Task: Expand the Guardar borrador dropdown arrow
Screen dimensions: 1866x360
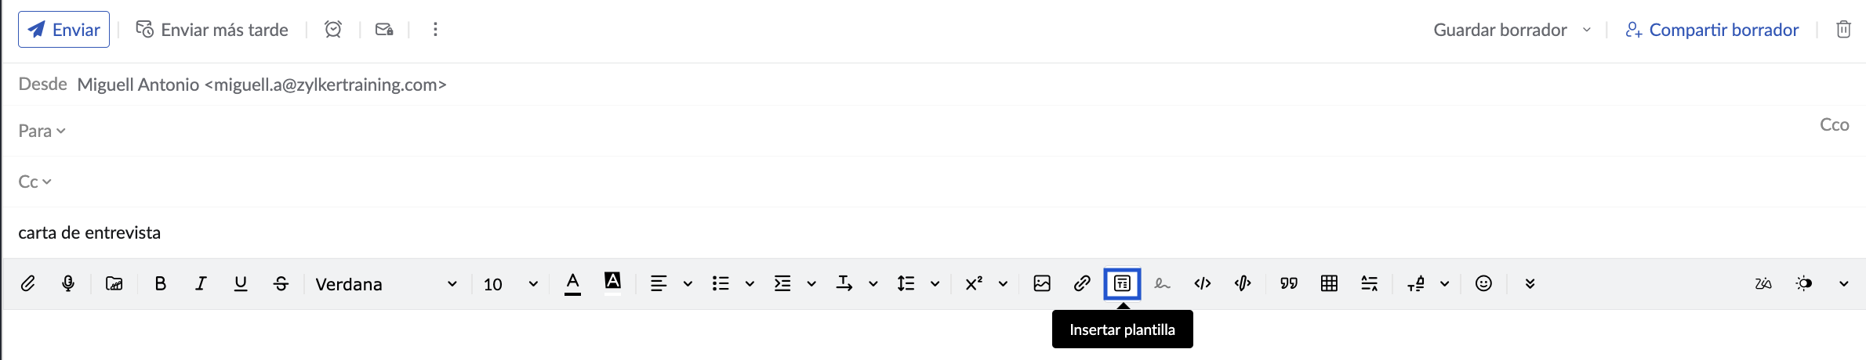Action: [x=1587, y=30]
